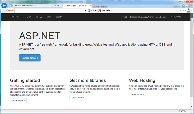
Task: Close the Home Page tab
Action: point(90,6)
